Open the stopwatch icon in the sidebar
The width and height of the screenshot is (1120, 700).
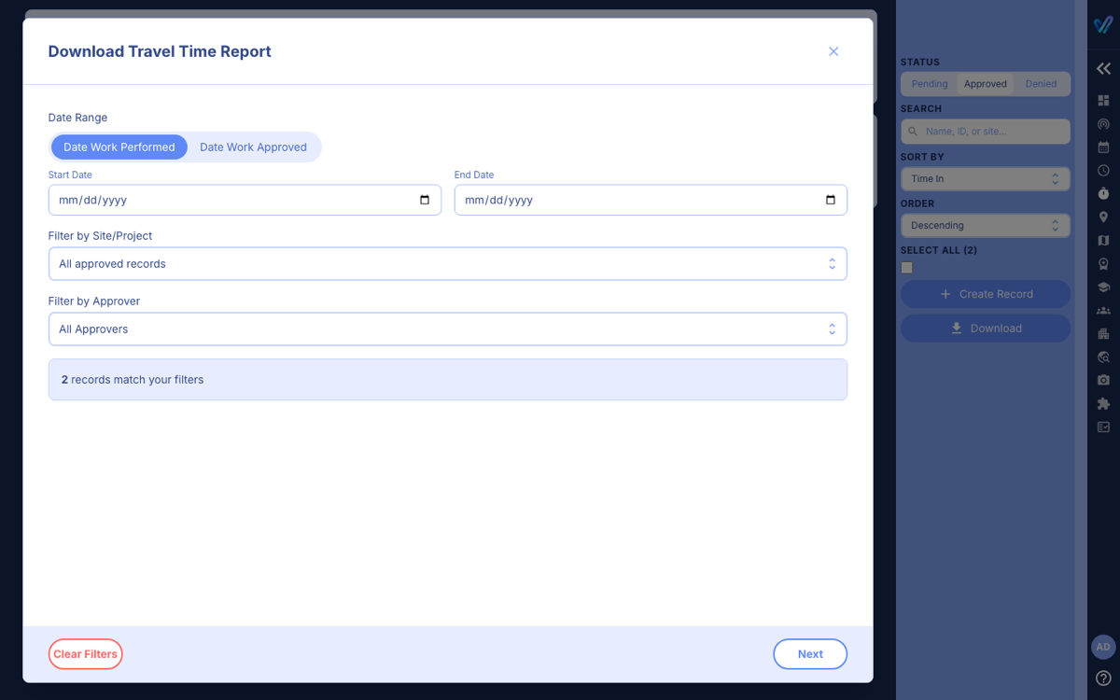click(x=1103, y=194)
